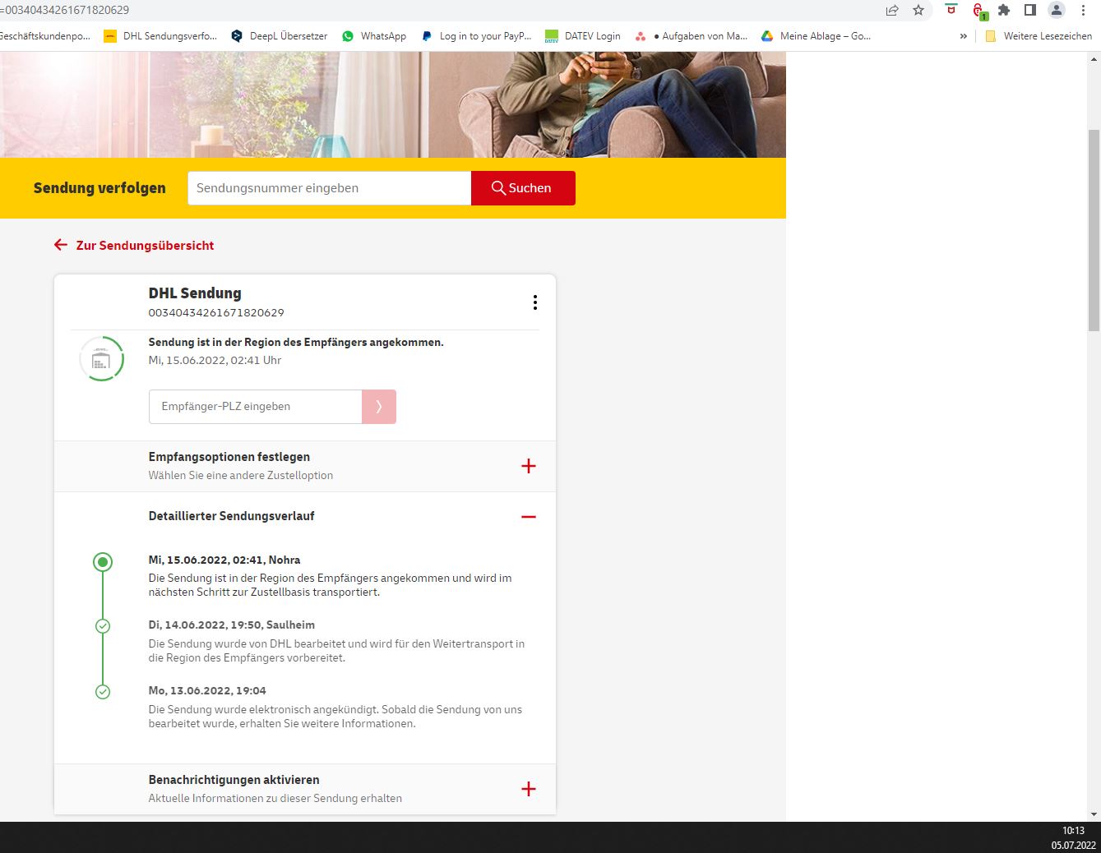Screen dimensions: 1101x853
Task: Open the three-dot menu of DHL Sendung
Action: [x=535, y=302]
